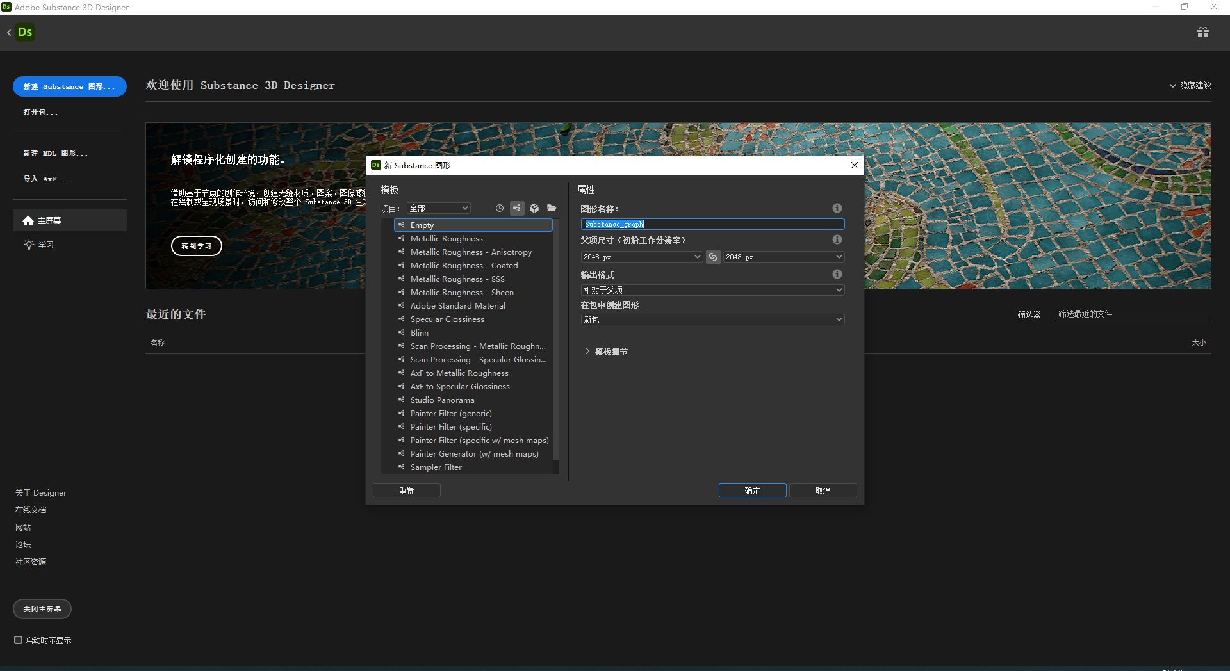Click the graph icon beside Blinn template
Viewport: 1230px width, 671px height.
pyautogui.click(x=402, y=332)
